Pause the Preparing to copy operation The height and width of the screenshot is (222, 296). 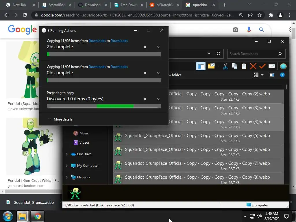click(x=145, y=99)
